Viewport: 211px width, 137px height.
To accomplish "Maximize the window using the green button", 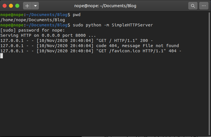I will click(17, 6).
